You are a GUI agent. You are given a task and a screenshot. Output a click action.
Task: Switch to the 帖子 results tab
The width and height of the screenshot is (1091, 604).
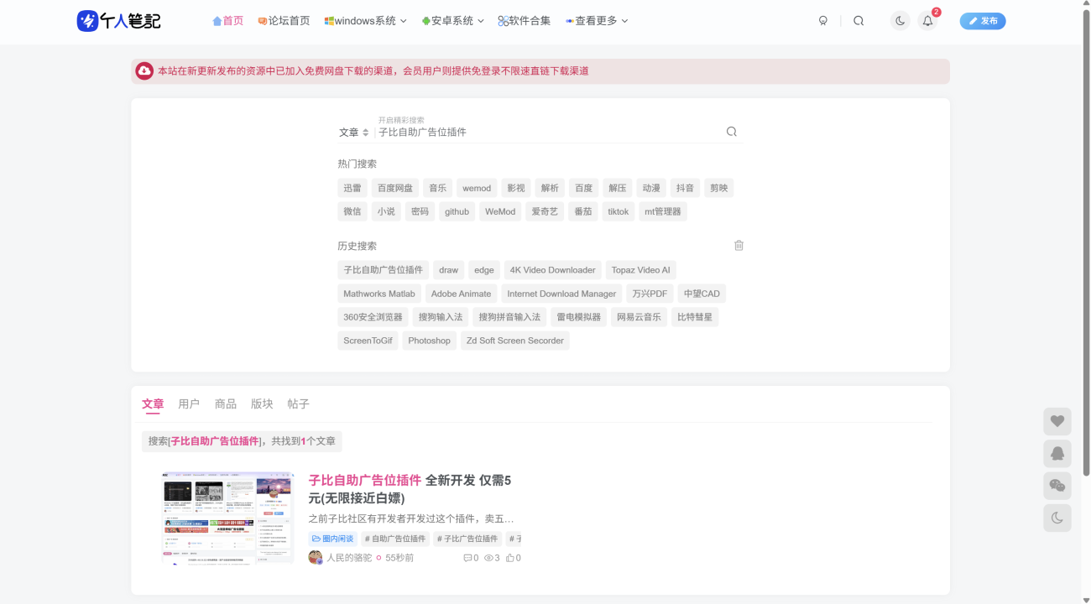(x=298, y=404)
